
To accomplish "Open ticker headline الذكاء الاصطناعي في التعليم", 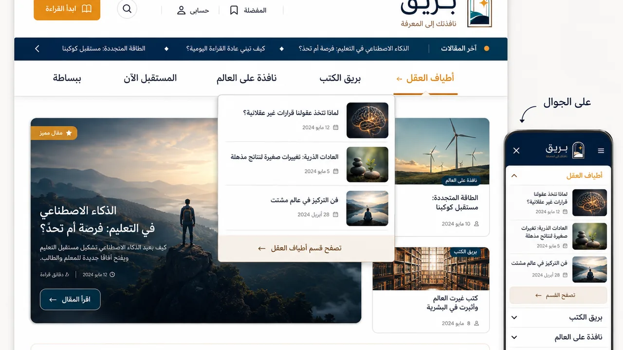I will 354,49.
